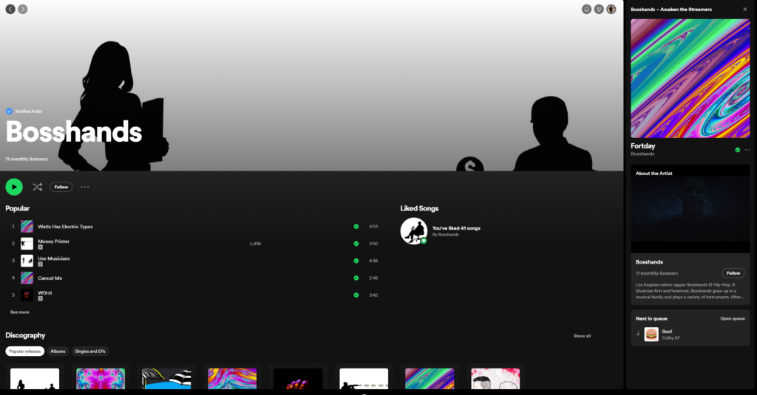Viewport: 757px width, 395px height.
Task: Click Money Printer play count 1,436
Action: [255, 244]
